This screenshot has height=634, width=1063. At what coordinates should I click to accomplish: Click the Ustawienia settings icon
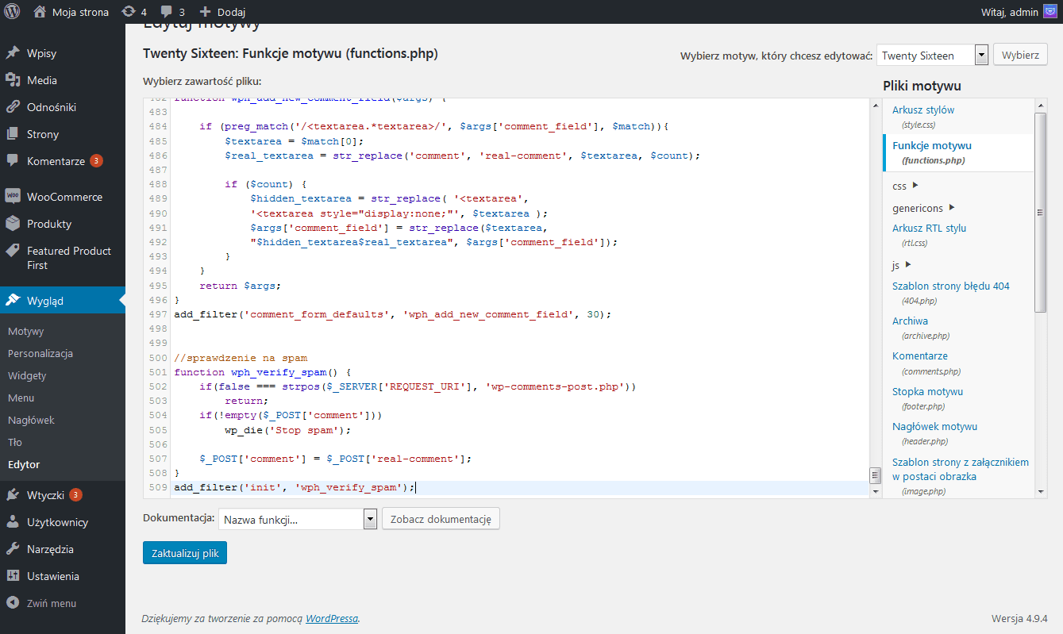tap(13, 576)
